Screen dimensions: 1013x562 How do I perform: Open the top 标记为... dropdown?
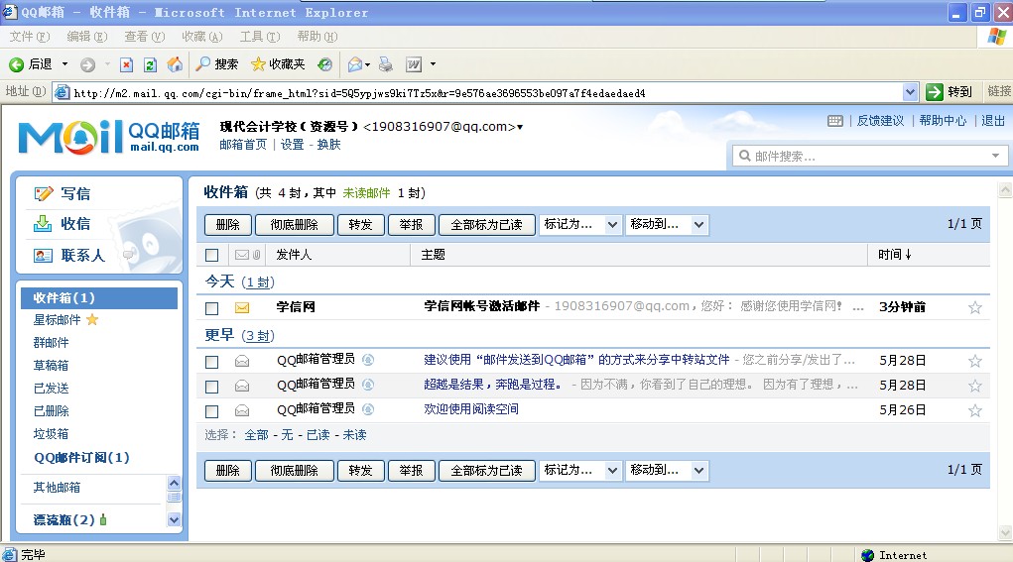point(580,225)
